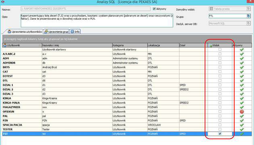Uncheck the Widok checkbox for TST
Screen dimensions: 254x145
(220, 134)
